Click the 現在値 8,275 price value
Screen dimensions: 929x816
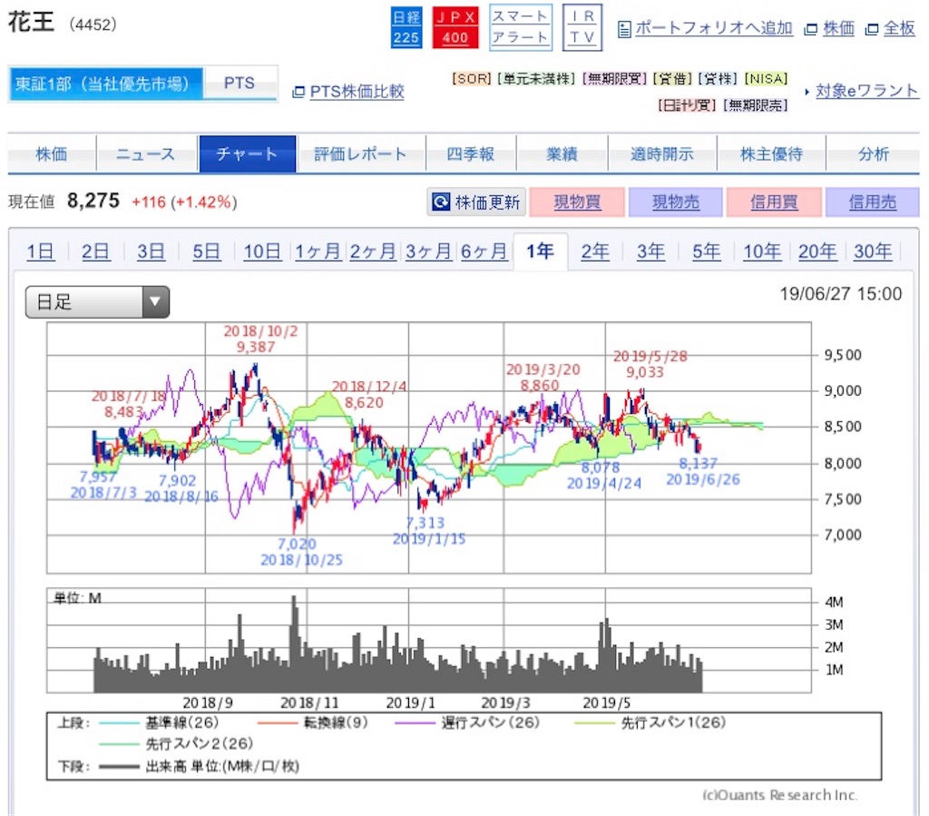point(93,202)
